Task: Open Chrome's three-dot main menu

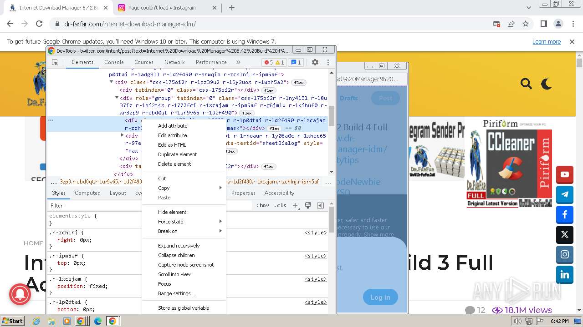Action: tap(573, 24)
